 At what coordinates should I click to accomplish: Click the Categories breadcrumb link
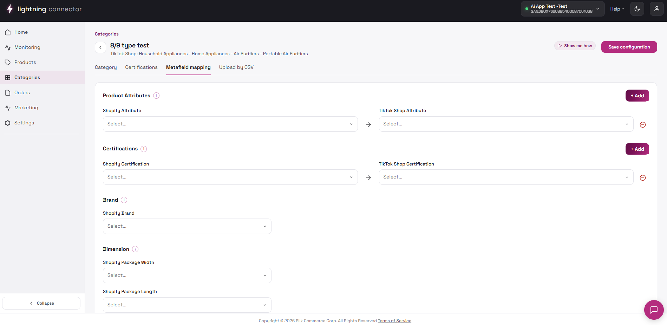coord(107,34)
